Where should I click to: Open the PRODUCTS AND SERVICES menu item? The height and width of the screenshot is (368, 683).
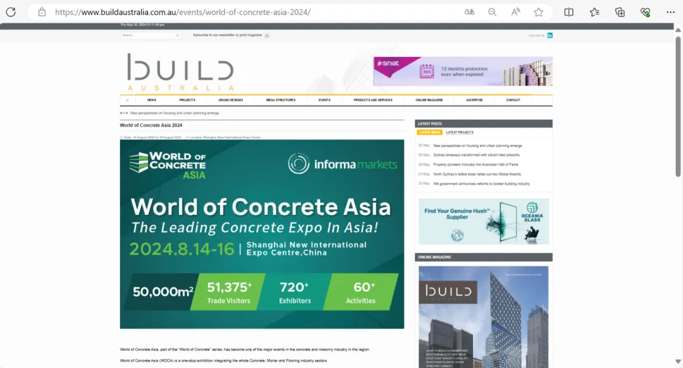(373, 100)
